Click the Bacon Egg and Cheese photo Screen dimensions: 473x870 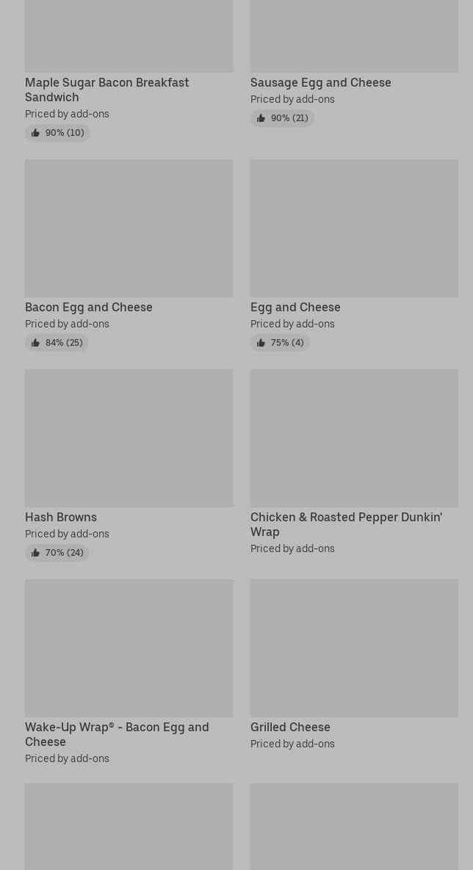[129, 228]
